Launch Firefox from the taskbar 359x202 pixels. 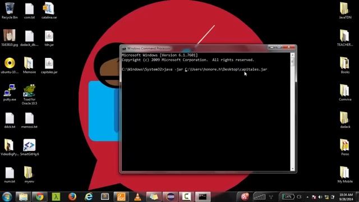pyautogui.click(x=72, y=197)
